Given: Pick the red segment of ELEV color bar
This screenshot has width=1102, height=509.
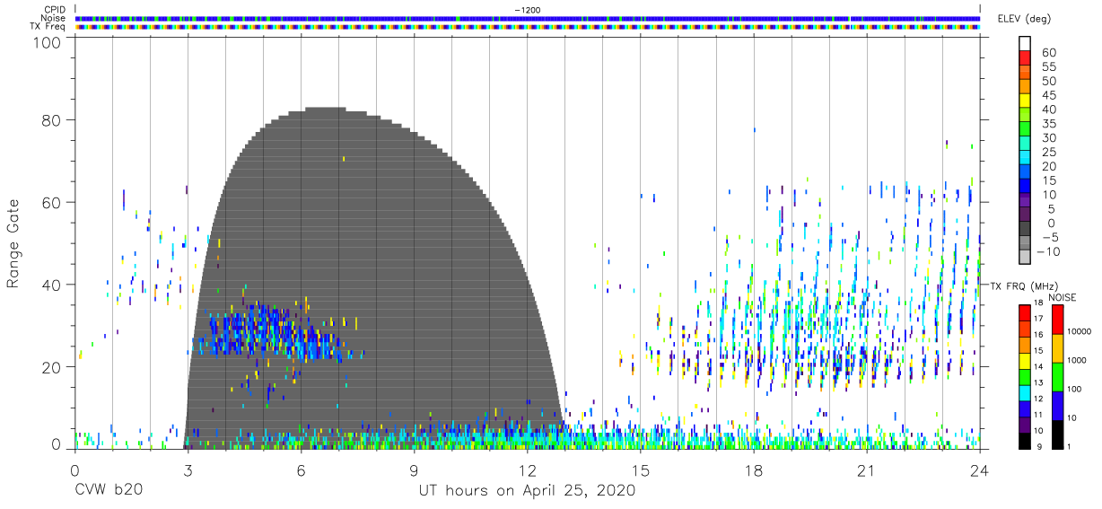Looking at the screenshot, I should [1026, 57].
